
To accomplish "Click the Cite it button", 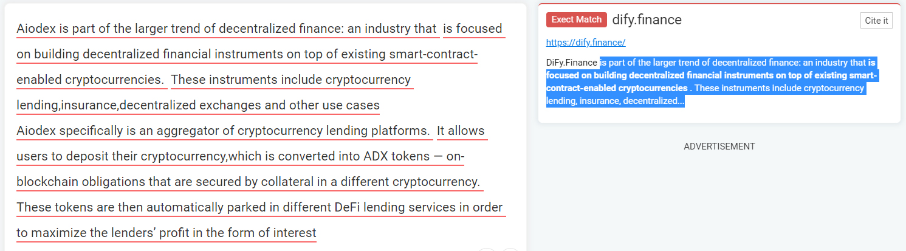I will click(876, 21).
